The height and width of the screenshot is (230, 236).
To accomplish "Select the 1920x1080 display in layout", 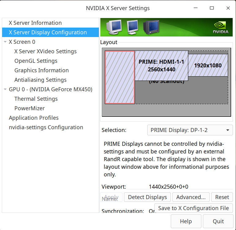I will (208, 65).
